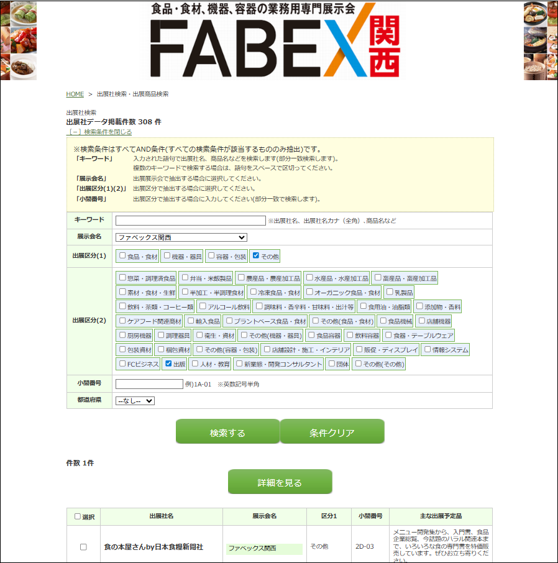
Task: Click the 小間番号 input field
Action: click(x=149, y=384)
